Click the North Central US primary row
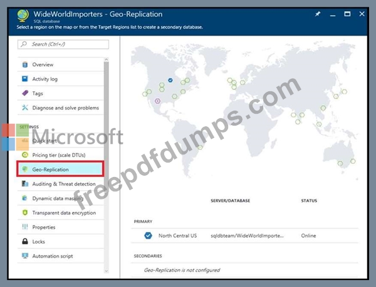 click(244, 236)
